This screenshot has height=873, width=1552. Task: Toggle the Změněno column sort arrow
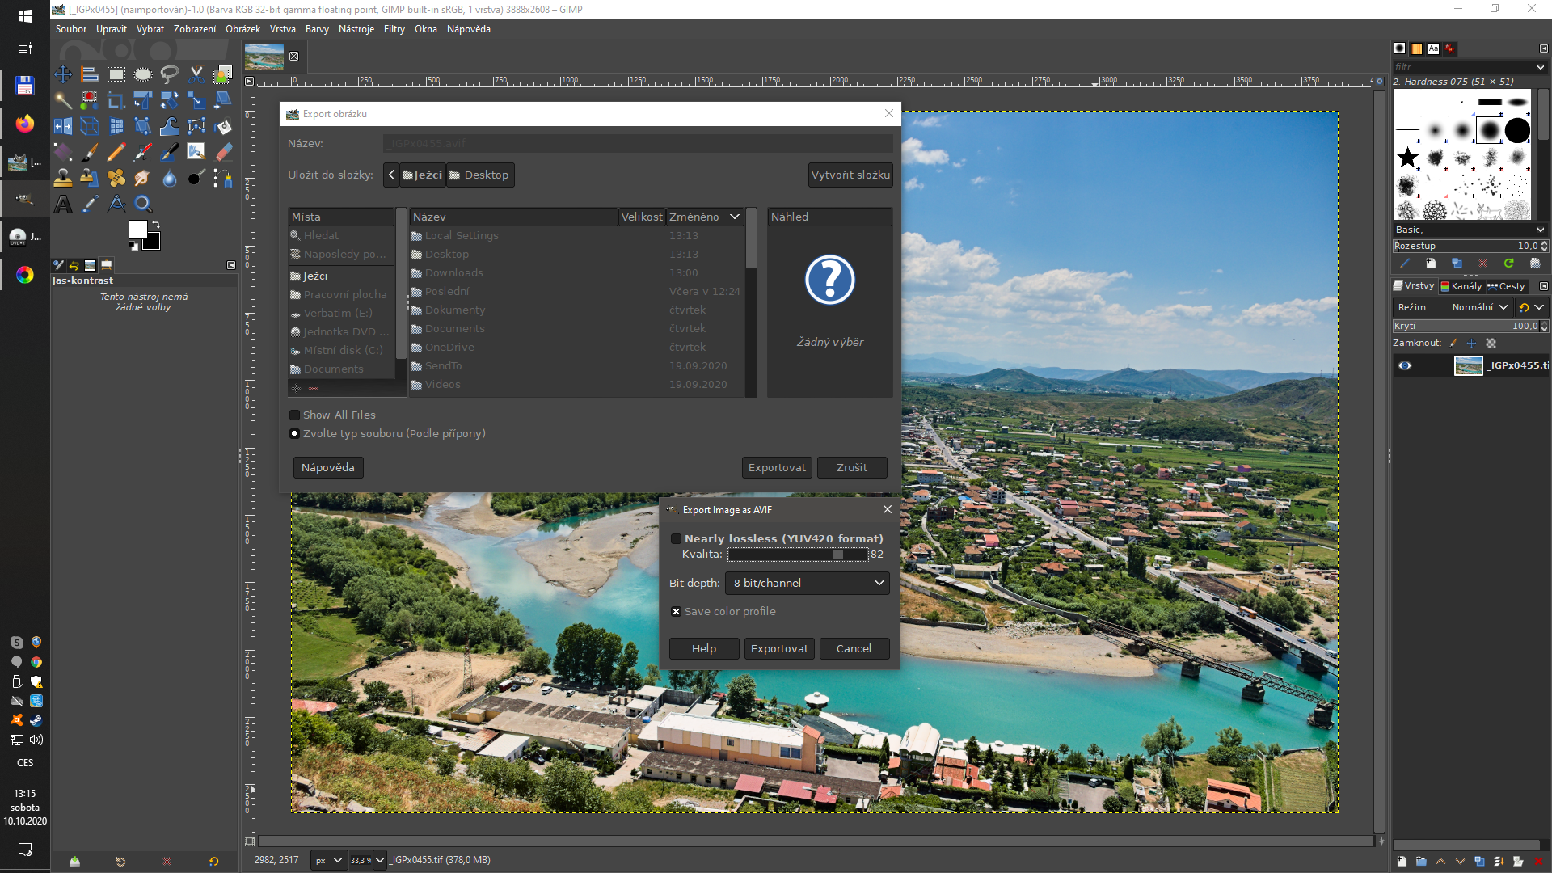click(735, 217)
